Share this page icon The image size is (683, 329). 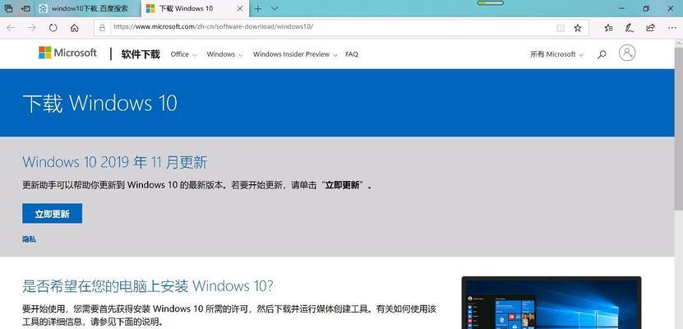pos(650,28)
